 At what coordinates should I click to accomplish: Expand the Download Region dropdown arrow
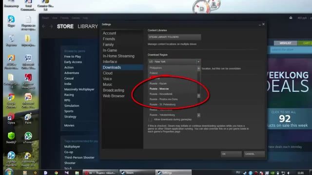[198, 62]
